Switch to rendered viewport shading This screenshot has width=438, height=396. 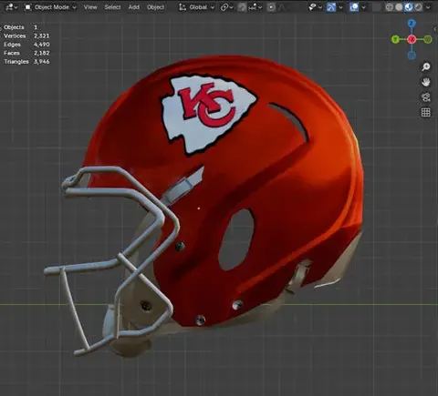coord(418,7)
